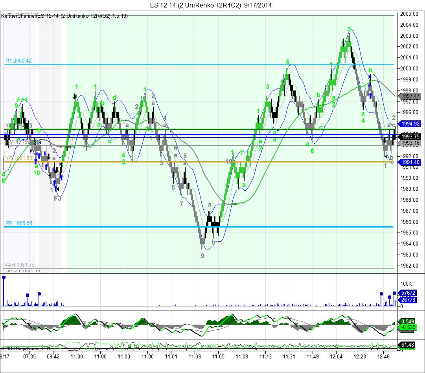This screenshot has height=373, width=425.
Task: Select the 1993.75 current price marker
Action: 410,137
